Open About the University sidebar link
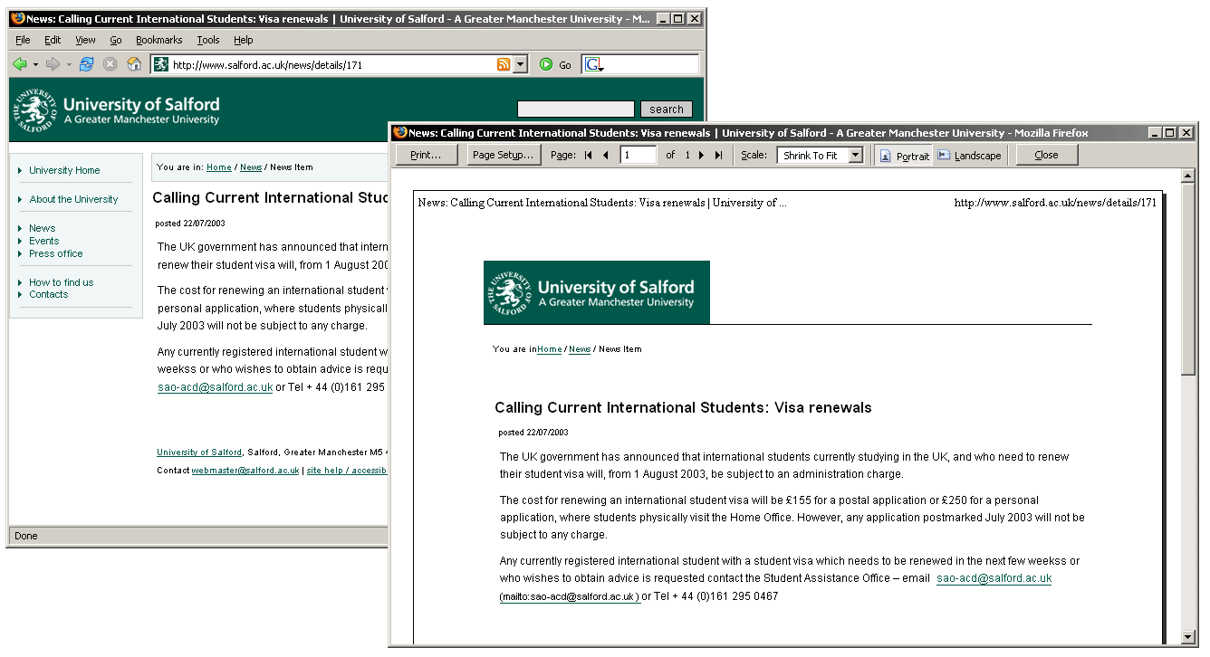Screen dimensions: 1210x657 [73, 199]
